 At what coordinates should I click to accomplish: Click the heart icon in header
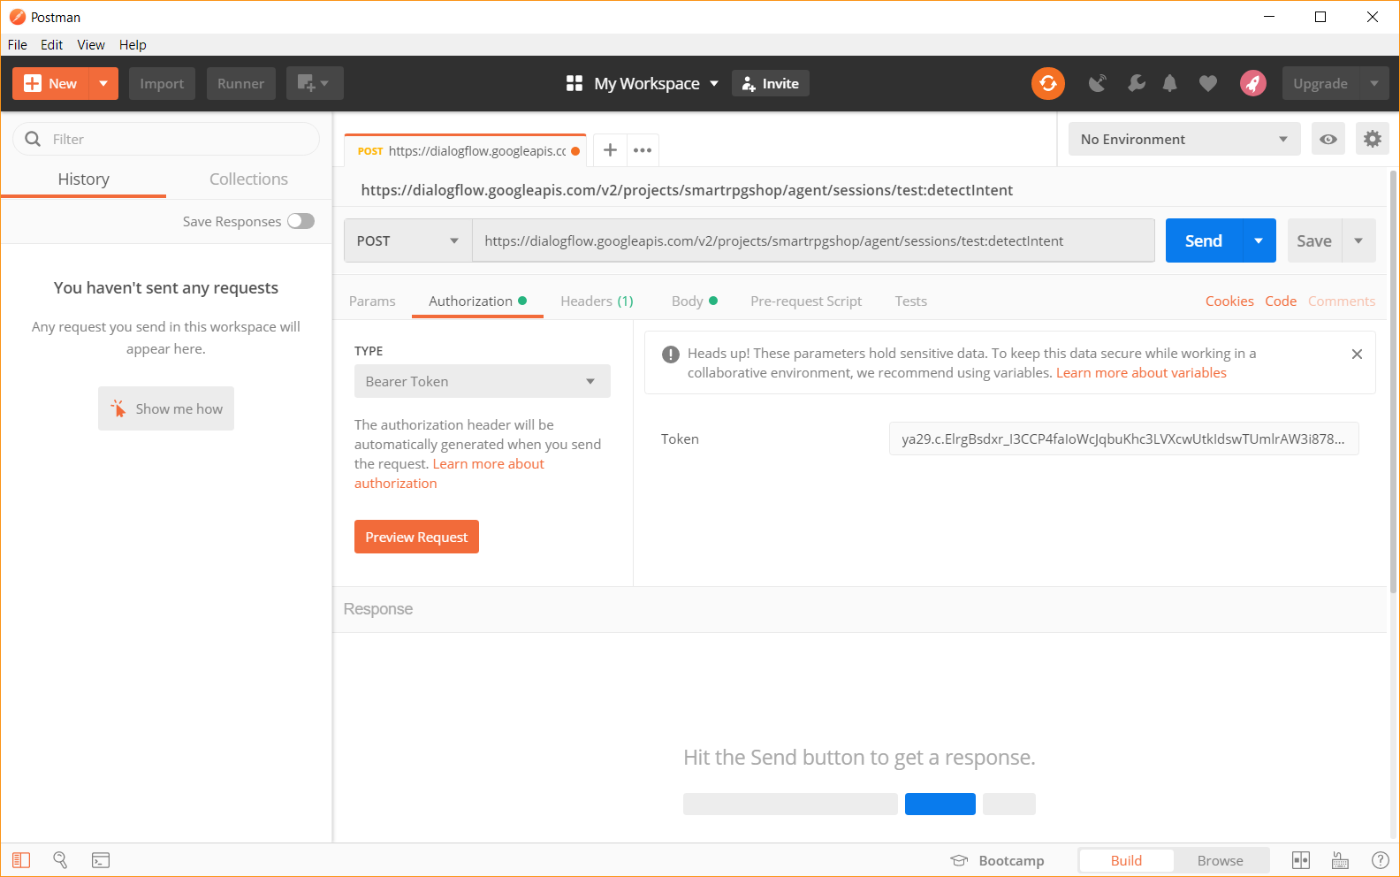point(1208,83)
